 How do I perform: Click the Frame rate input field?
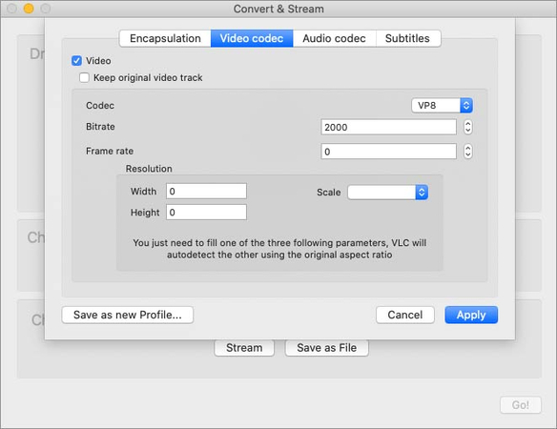click(388, 152)
